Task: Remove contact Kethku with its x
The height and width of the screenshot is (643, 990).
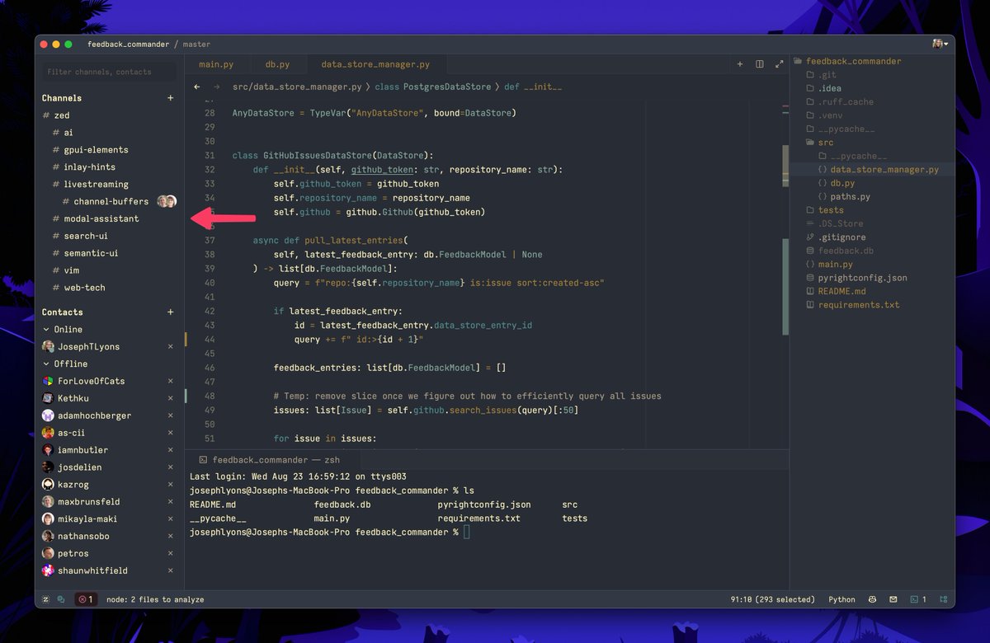Action: click(x=171, y=398)
